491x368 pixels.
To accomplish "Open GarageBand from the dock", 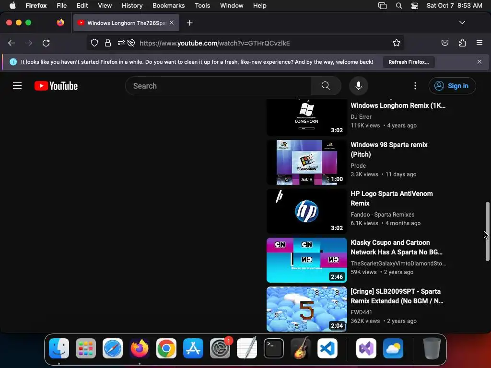I will point(301,348).
